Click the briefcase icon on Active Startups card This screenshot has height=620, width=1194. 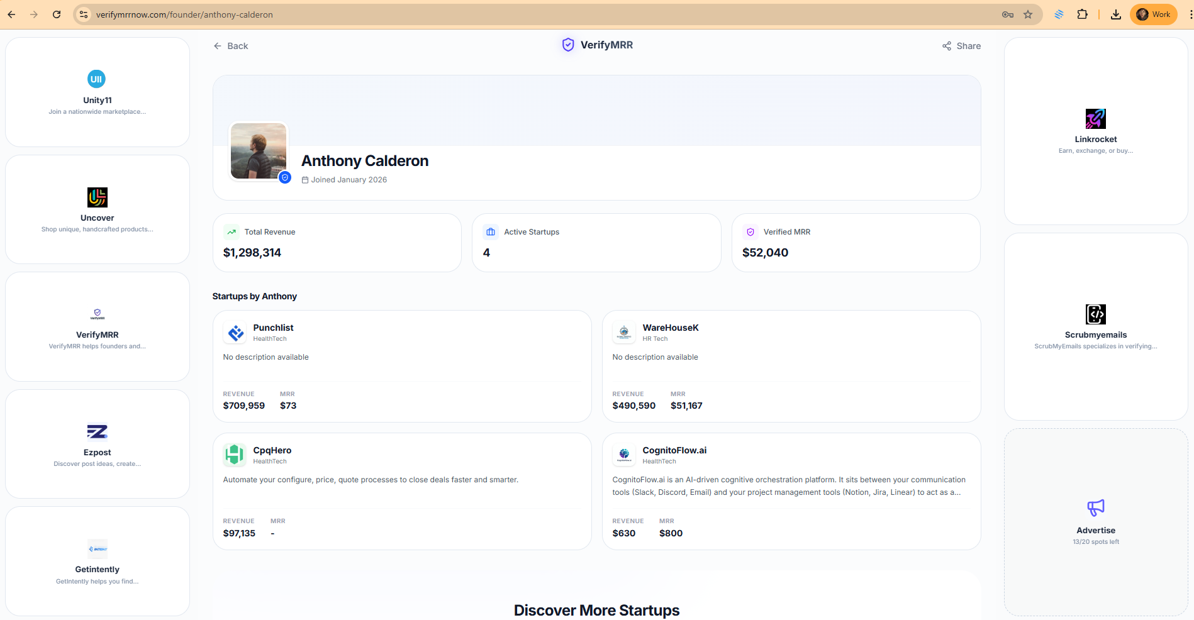click(490, 231)
